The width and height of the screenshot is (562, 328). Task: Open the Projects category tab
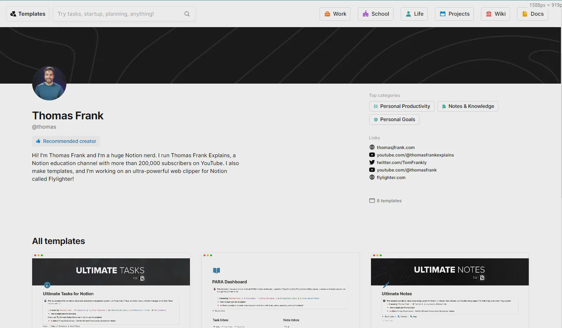pyautogui.click(x=454, y=14)
